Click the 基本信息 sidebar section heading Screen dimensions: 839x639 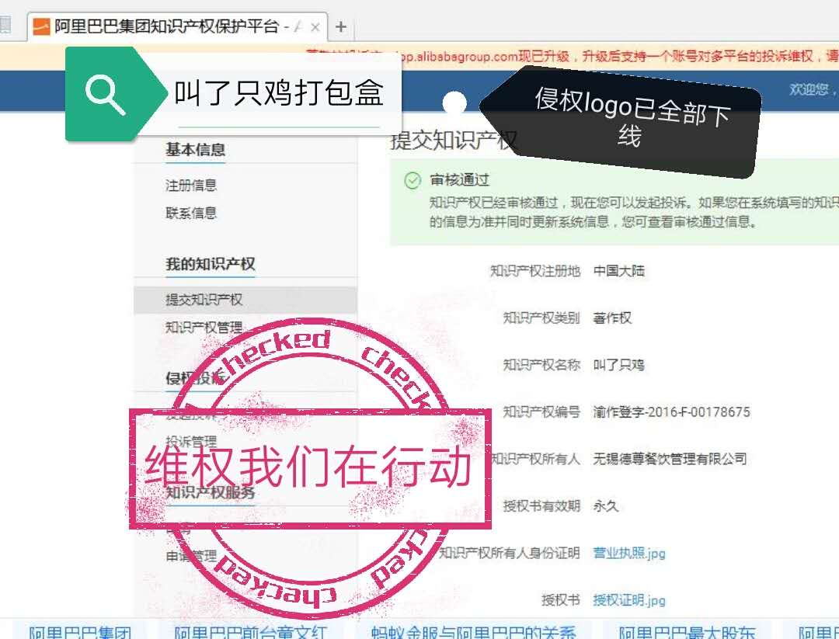tap(195, 149)
